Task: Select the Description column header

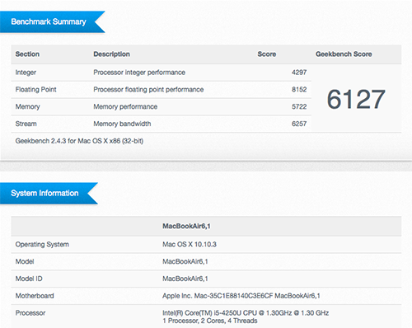Action: click(111, 54)
